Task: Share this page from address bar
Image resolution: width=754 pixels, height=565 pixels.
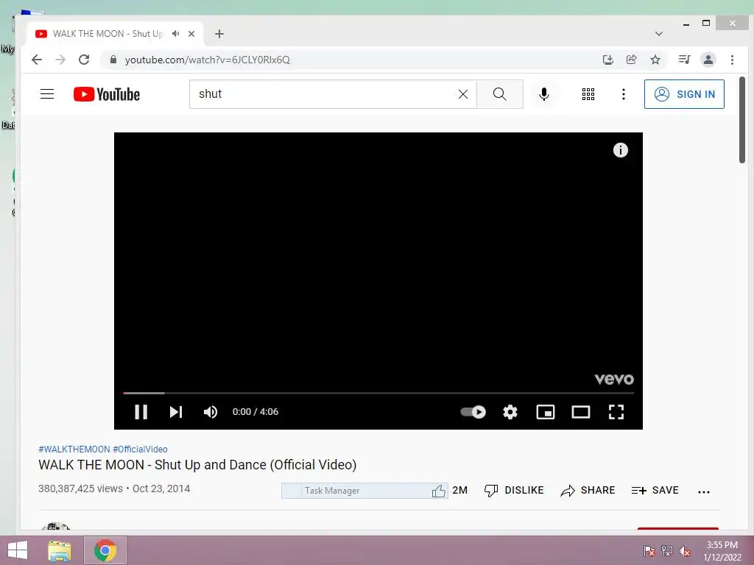Action: (x=631, y=60)
